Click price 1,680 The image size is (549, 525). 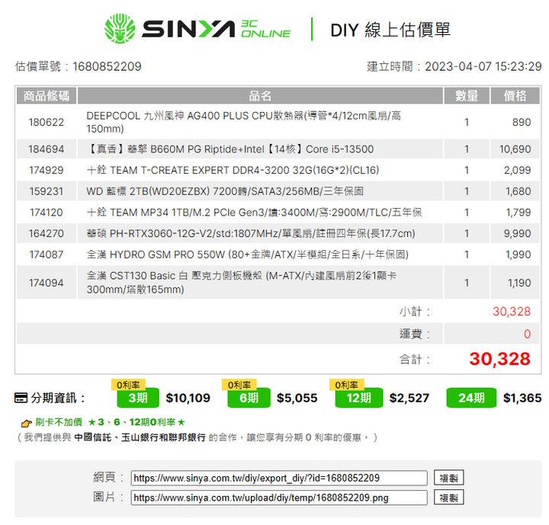[x=518, y=191]
